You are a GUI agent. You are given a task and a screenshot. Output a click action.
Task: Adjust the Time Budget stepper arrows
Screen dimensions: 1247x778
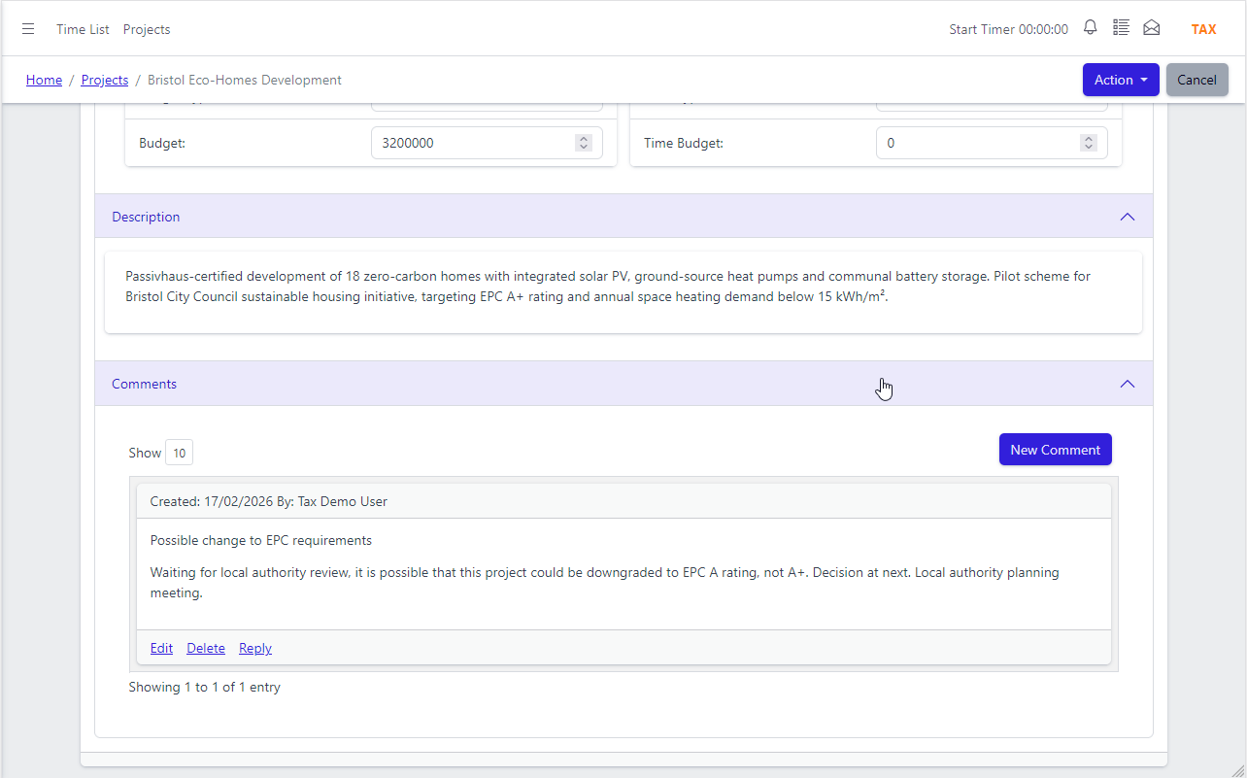(1089, 143)
